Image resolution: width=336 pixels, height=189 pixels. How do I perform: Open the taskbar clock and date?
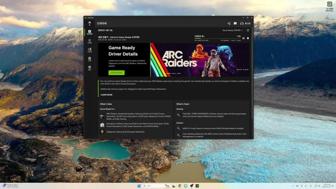pyautogui.click(x=327, y=186)
